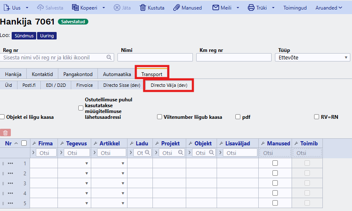The image size is (352, 211).
Task: Click the search magnifier in Ladu filter
Action: (x=147, y=152)
